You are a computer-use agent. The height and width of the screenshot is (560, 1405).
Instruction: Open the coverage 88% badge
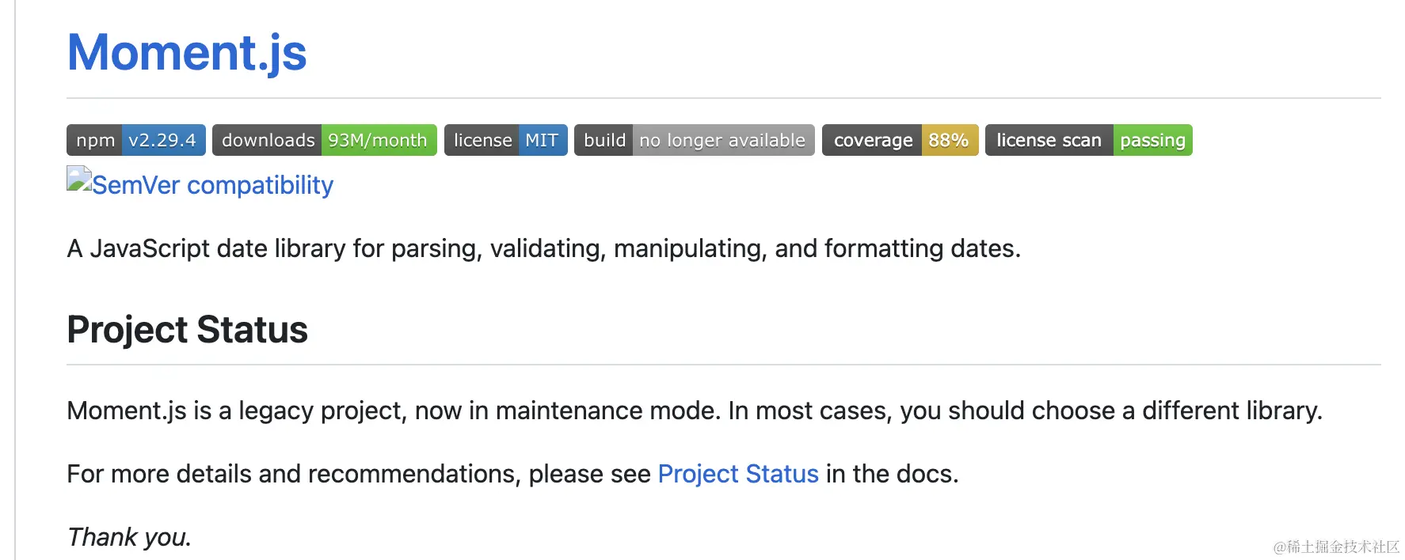(900, 140)
